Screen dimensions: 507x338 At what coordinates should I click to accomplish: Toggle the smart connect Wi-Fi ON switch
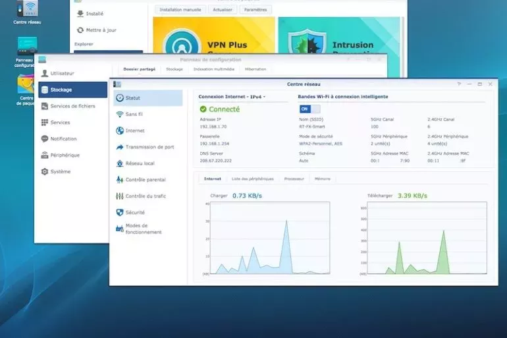tap(309, 109)
